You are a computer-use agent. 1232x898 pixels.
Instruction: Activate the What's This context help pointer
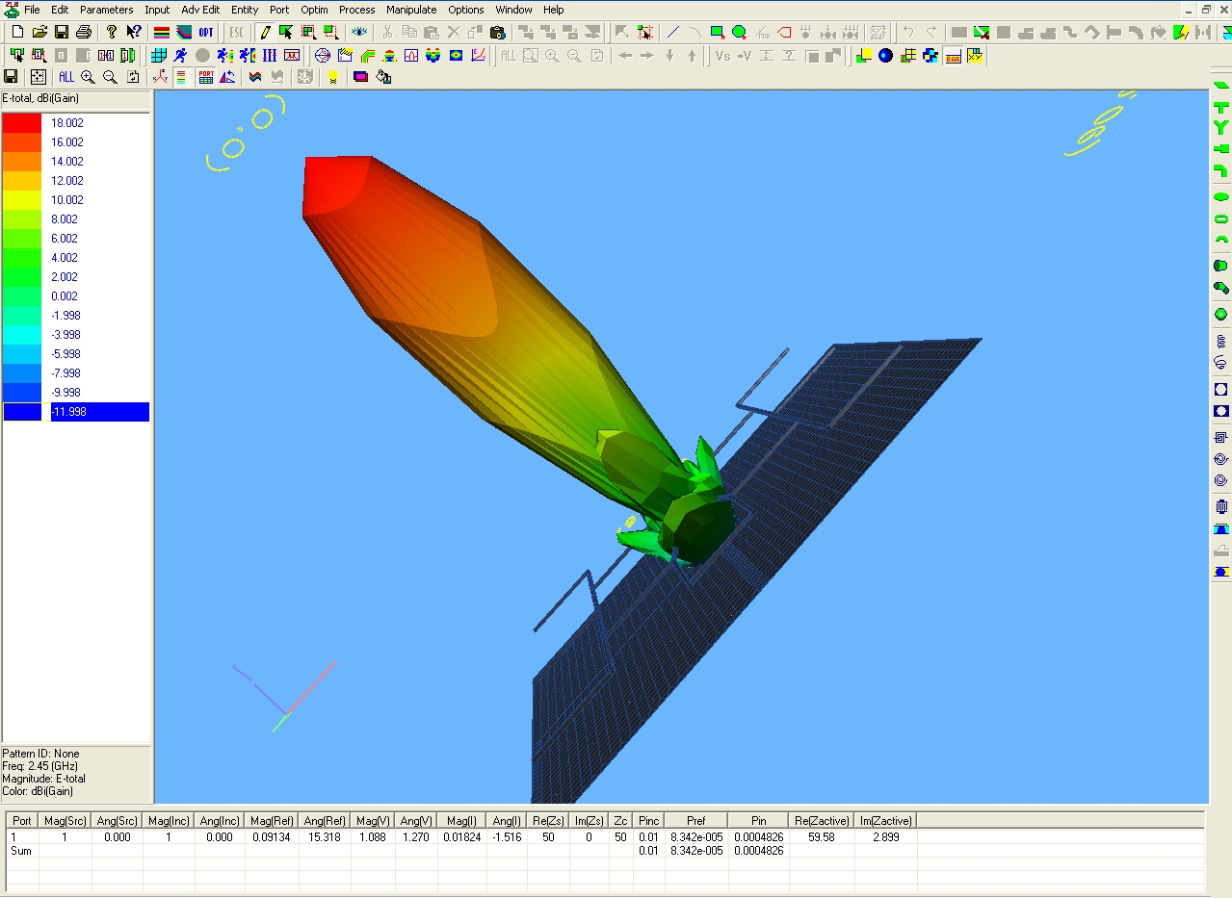point(134,33)
